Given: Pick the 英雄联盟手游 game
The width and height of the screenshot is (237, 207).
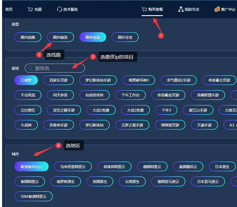Looking at the screenshot, I should (x=208, y=95).
